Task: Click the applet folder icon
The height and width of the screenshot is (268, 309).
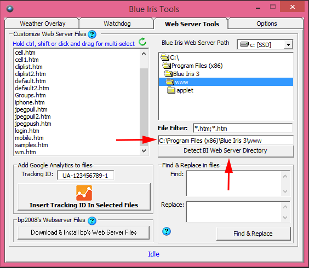Action: coord(171,90)
